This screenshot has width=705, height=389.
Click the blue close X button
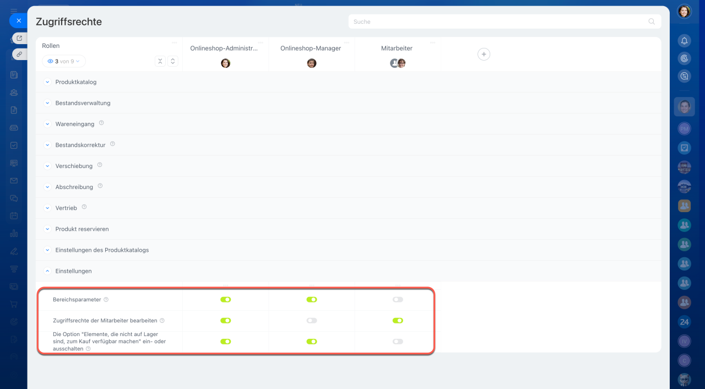point(18,20)
